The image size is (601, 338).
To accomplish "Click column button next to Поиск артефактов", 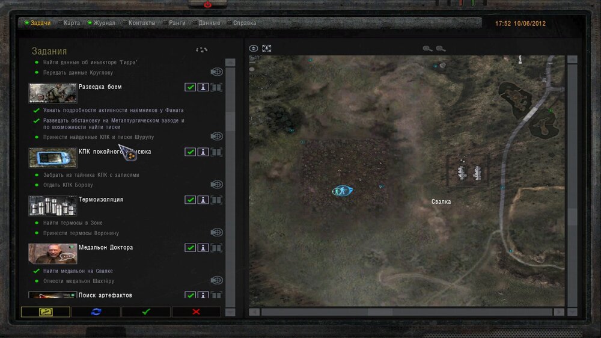I will (216, 295).
